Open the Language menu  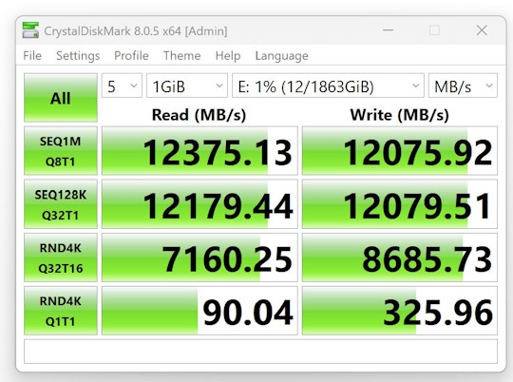click(x=282, y=56)
